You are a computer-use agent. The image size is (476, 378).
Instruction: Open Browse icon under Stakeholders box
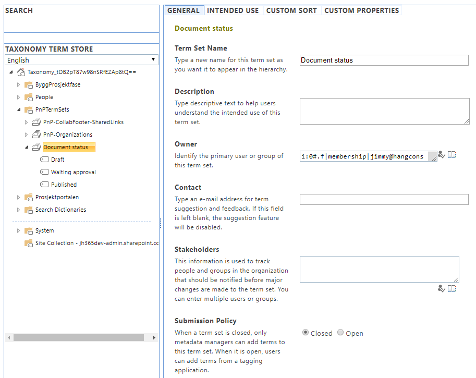[452, 288]
